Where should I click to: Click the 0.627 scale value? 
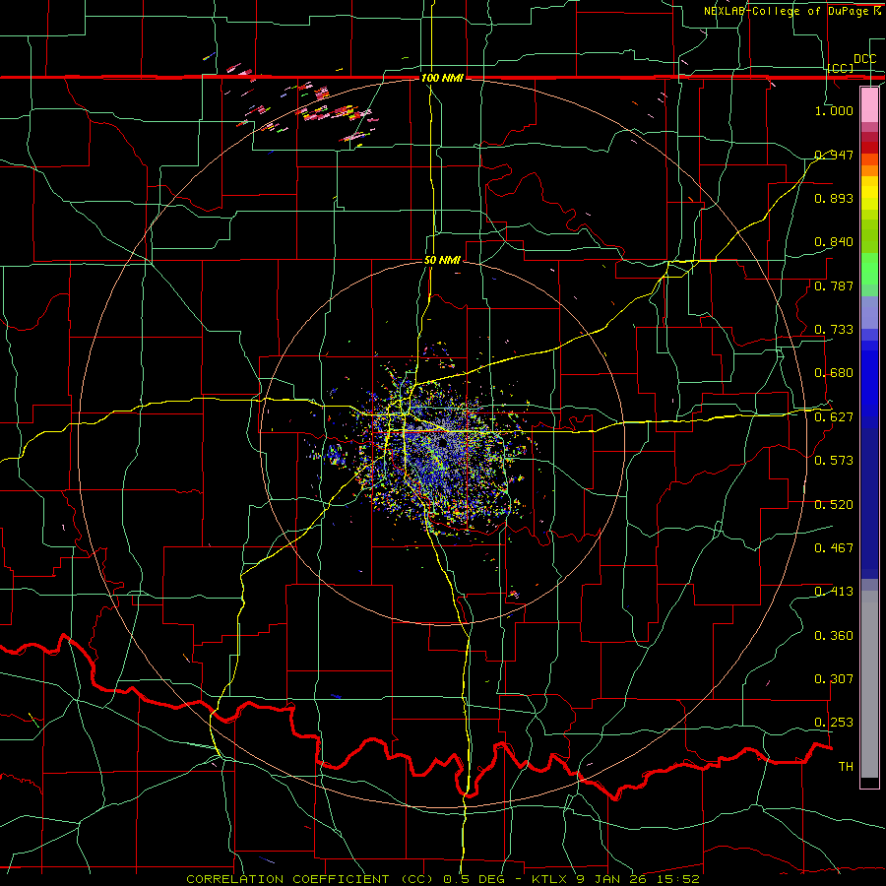point(834,417)
